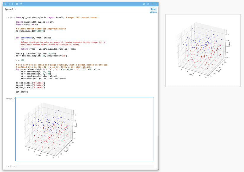Click the '# Fixing random state for reproducibility' comment
Viewport: 244px width, 172px height.
pos(41,29)
